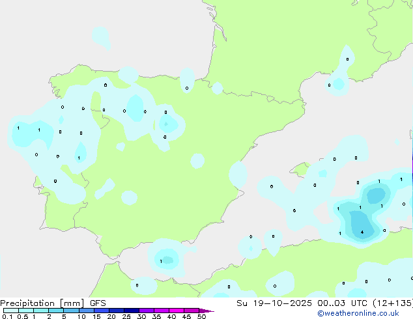The height and width of the screenshot is (319, 413).
Task: Click the legend scale label "0.1"
Action: [7, 316]
